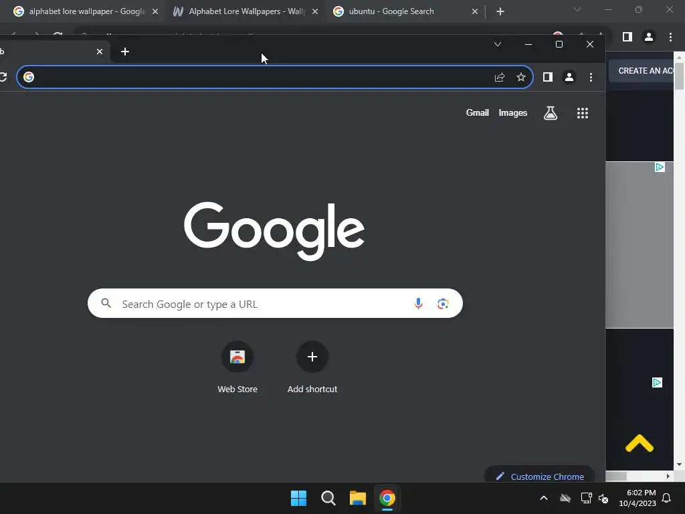Click the Search Google or type a URL box
The image size is (685, 514).
click(x=275, y=303)
